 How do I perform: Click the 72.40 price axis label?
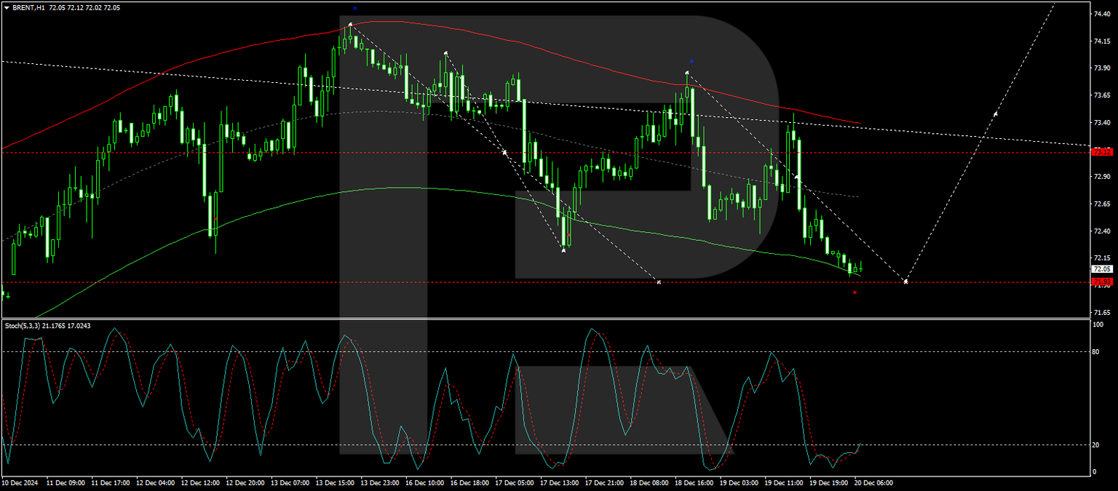coord(1101,231)
